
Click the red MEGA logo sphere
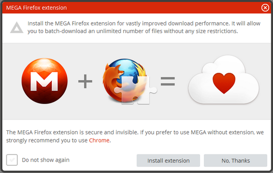point(45,81)
